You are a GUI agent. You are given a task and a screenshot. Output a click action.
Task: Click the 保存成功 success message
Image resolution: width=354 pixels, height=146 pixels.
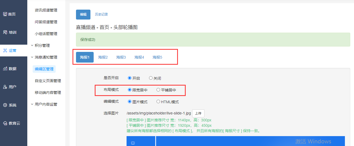(213, 40)
